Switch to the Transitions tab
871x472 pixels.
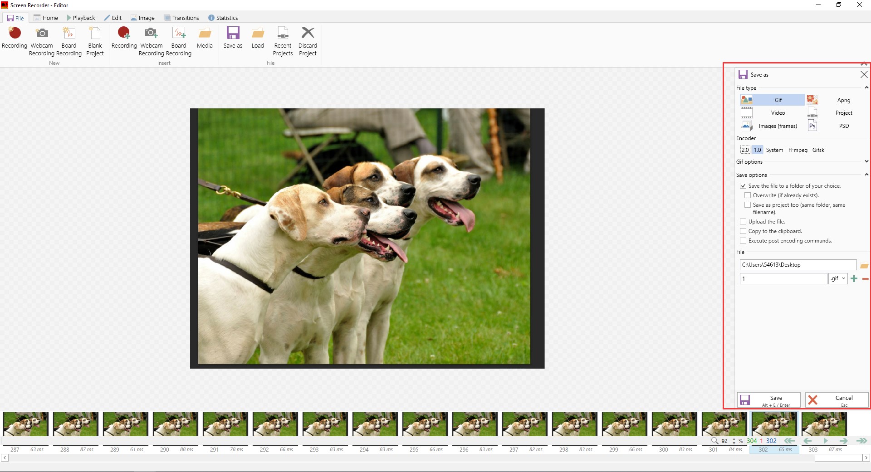pos(181,18)
